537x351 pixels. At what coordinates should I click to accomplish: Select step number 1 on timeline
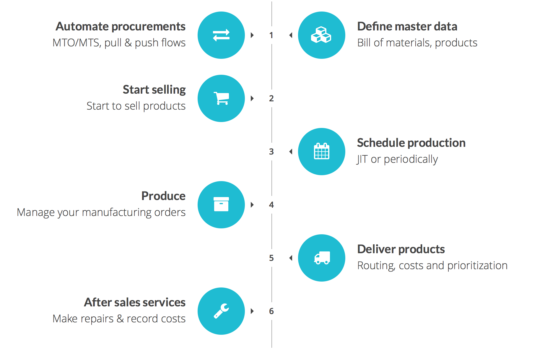(271, 35)
